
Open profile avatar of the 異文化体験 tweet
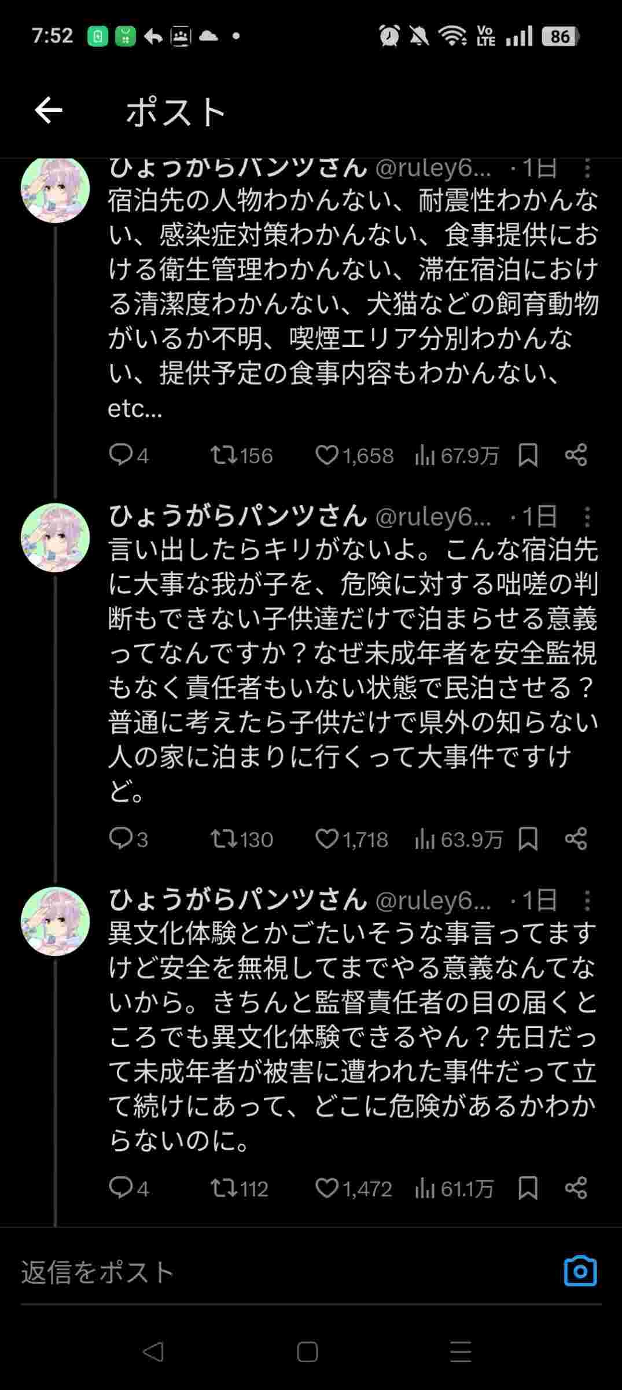tap(55, 921)
